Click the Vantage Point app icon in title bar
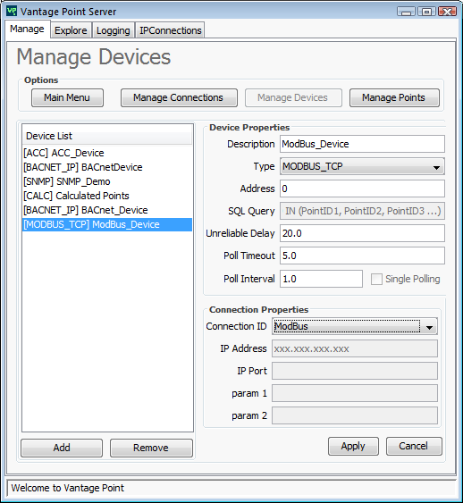This screenshot has width=463, height=503. pyautogui.click(x=12, y=11)
